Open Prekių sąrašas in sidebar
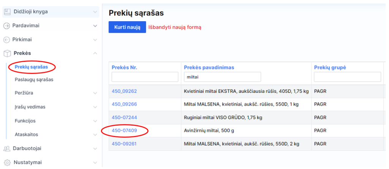Viewport: 389px width, 169px height. click(x=31, y=67)
